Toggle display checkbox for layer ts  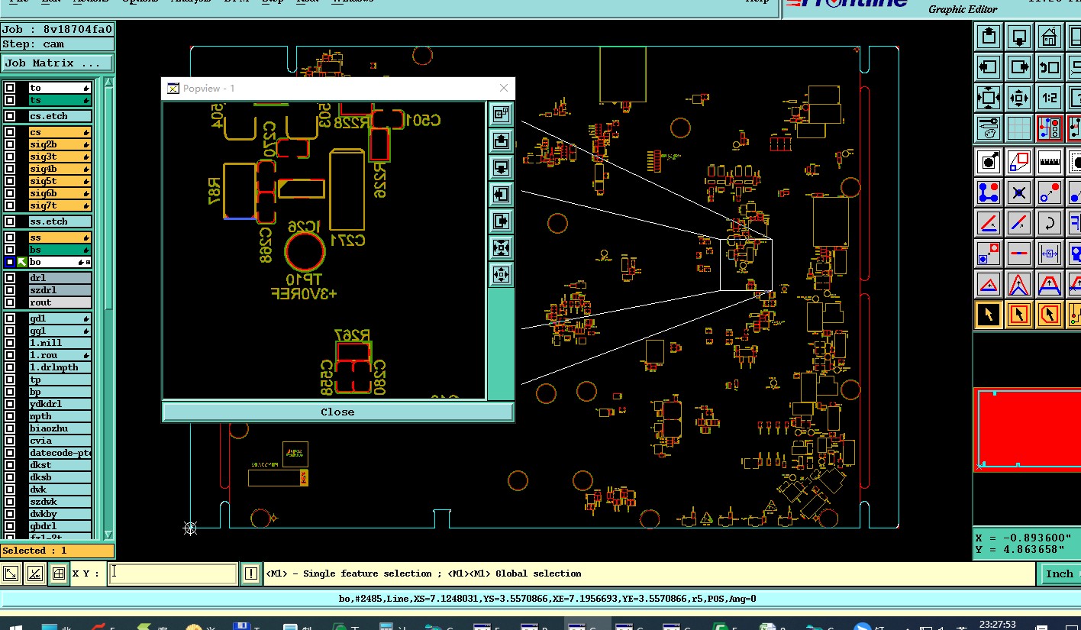pyautogui.click(x=10, y=100)
